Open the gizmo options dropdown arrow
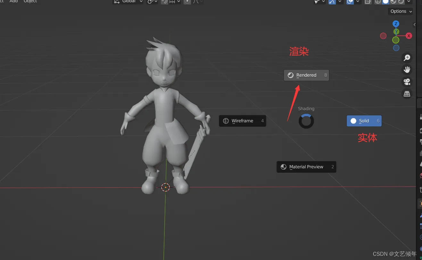 click(340, 2)
